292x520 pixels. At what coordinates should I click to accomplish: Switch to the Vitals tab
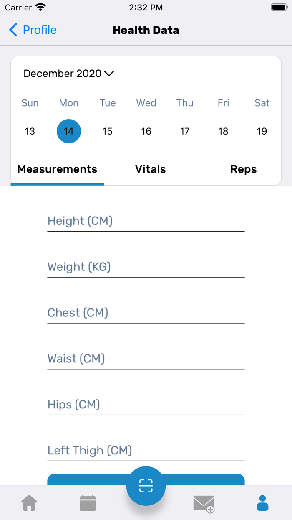coord(150,169)
